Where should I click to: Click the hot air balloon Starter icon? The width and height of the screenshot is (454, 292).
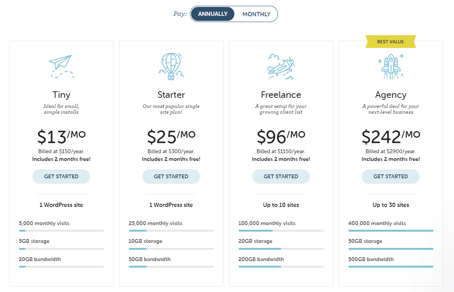[x=171, y=67]
